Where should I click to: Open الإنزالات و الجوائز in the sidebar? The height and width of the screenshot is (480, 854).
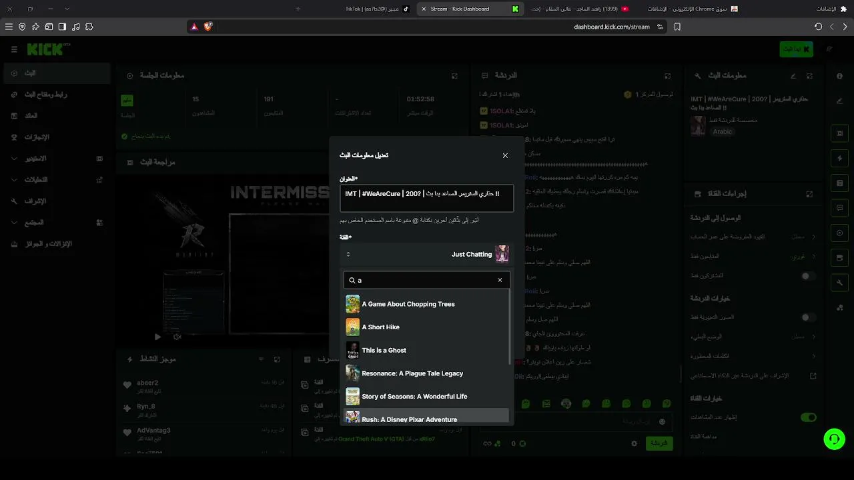pyautogui.click(x=57, y=244)
